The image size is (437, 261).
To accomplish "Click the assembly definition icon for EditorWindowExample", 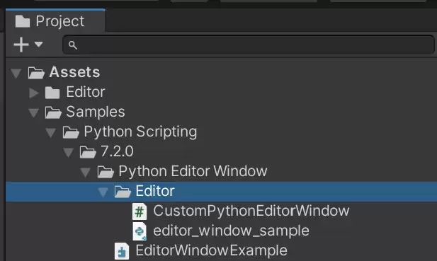I will (x=122, y=251).
